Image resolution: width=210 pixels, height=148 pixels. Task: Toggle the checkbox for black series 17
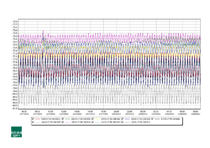coord(152,119)
